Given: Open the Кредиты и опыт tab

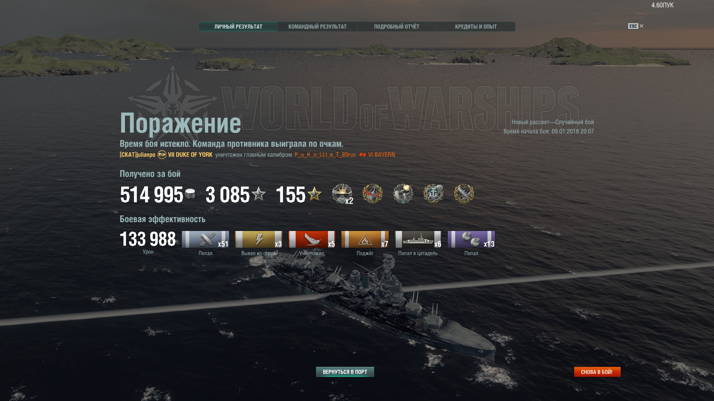Looking at the screenshot, I should point(476,26).
